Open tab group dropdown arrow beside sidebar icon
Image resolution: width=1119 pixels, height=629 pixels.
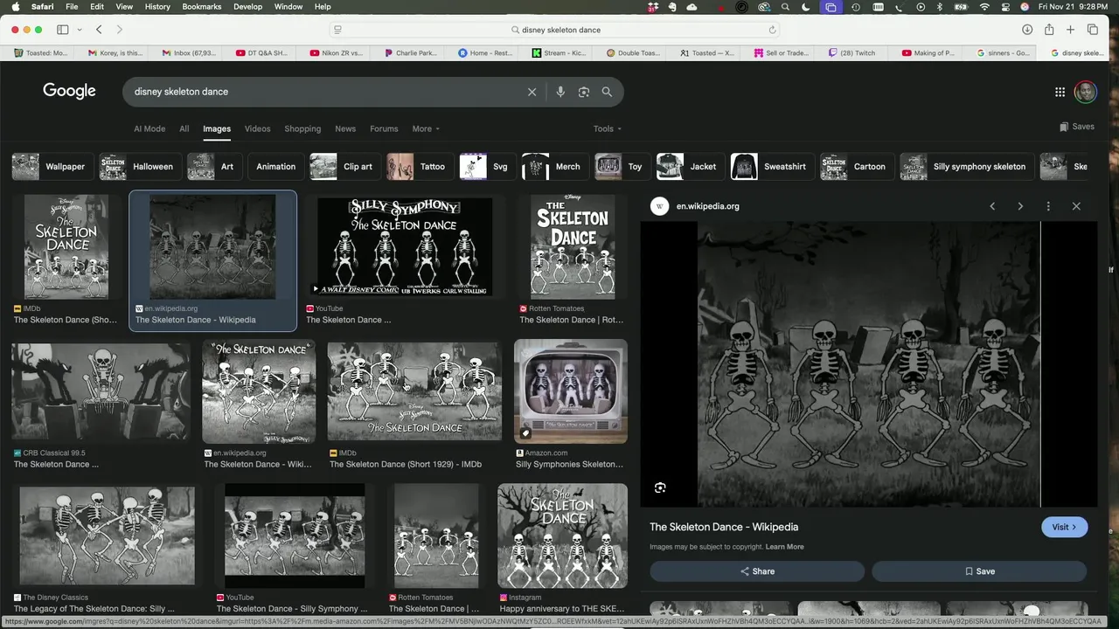80,30
